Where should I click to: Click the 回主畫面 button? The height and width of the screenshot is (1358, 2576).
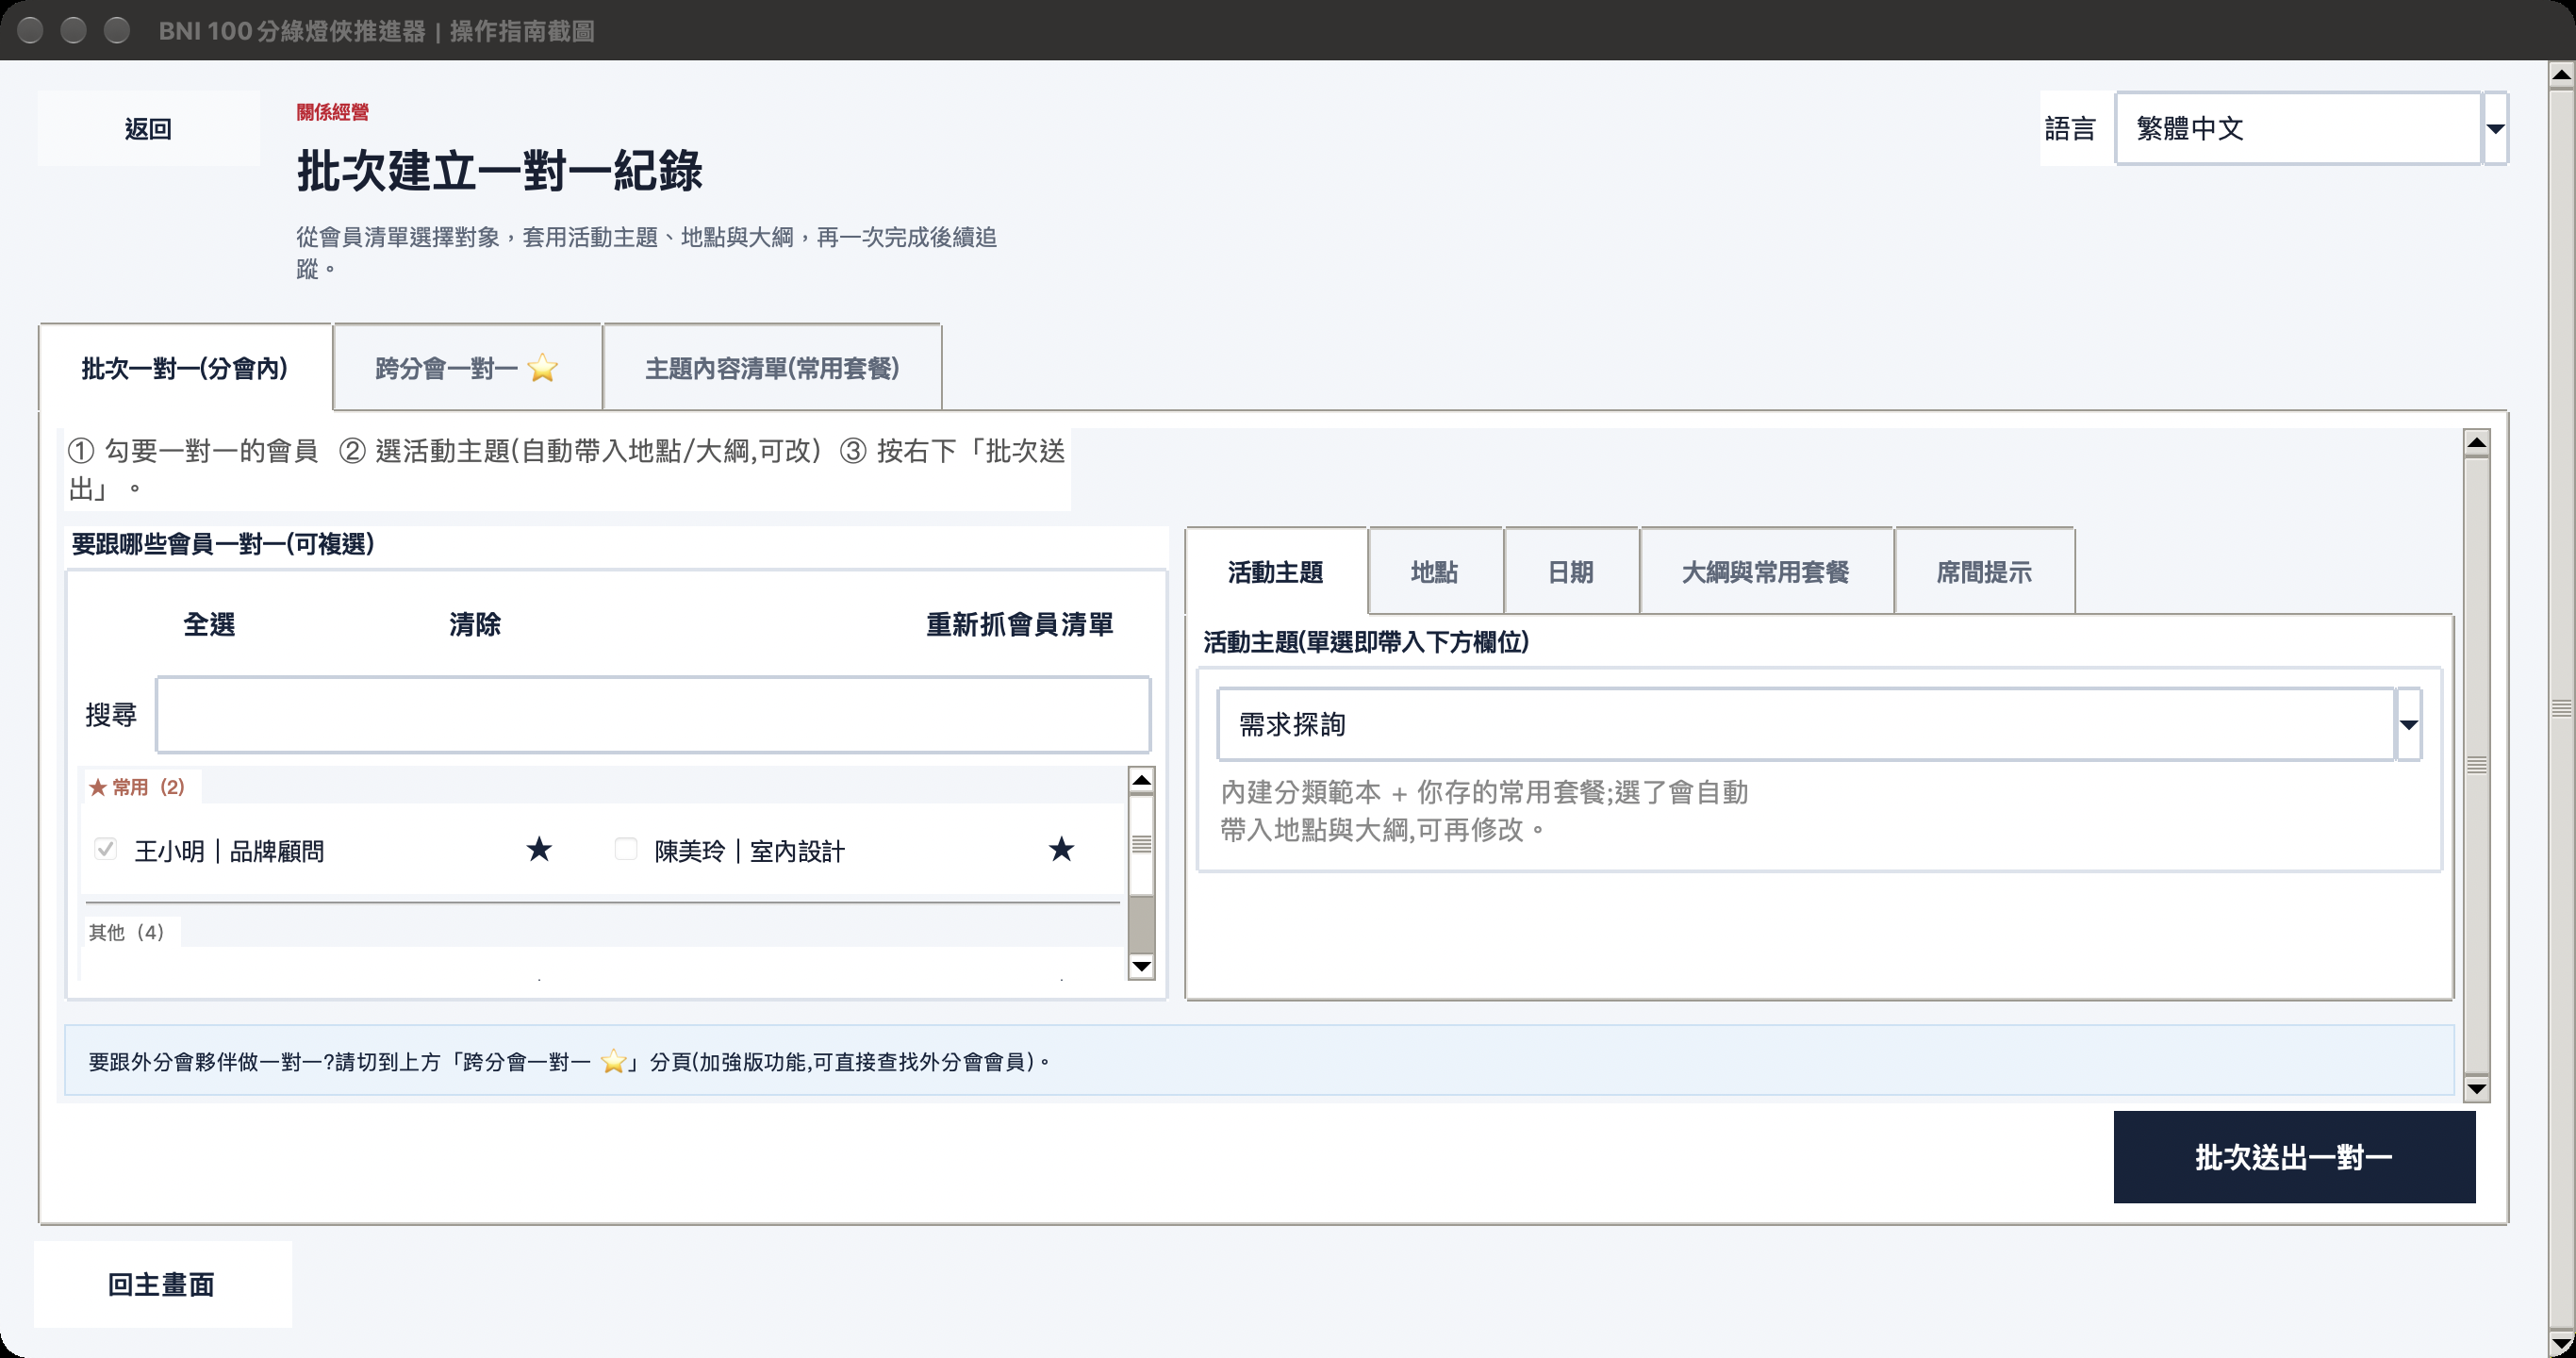tap(162, 1284)
